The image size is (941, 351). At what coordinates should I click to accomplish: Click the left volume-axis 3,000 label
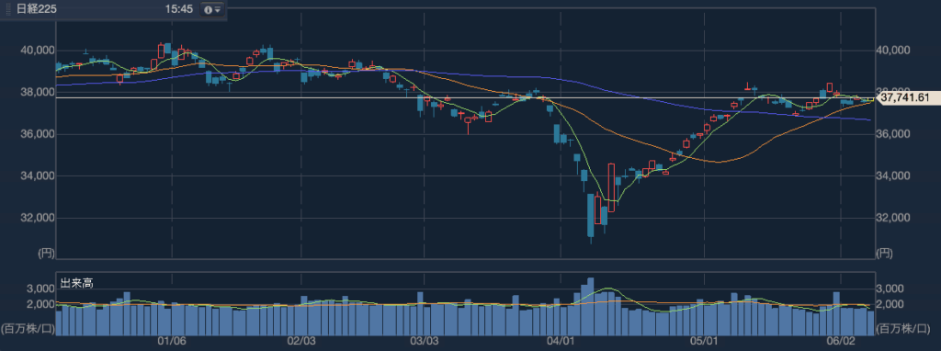point(41,289)
